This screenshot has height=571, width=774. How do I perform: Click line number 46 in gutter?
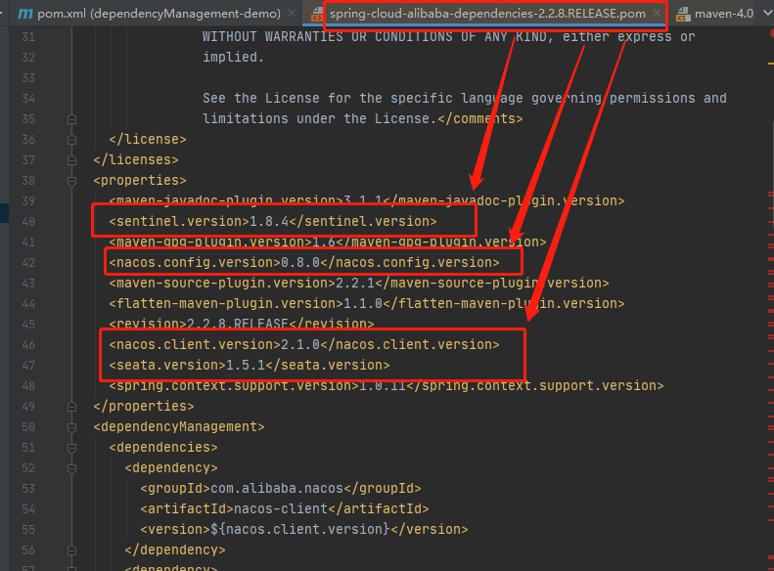point(28,345)
